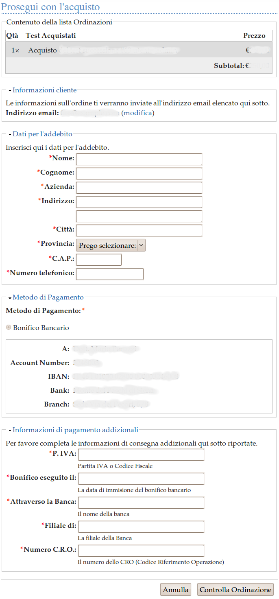The image size is (279, 599).
Task: Click the Annulla button
Action: coord(176,590)
